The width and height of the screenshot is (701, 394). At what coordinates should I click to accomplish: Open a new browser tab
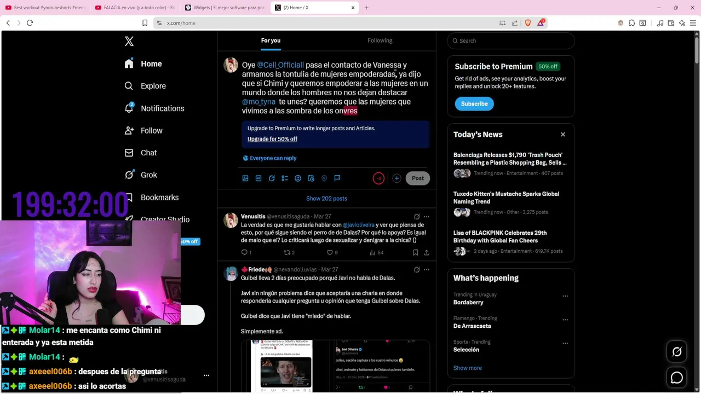tap(366, 8)
